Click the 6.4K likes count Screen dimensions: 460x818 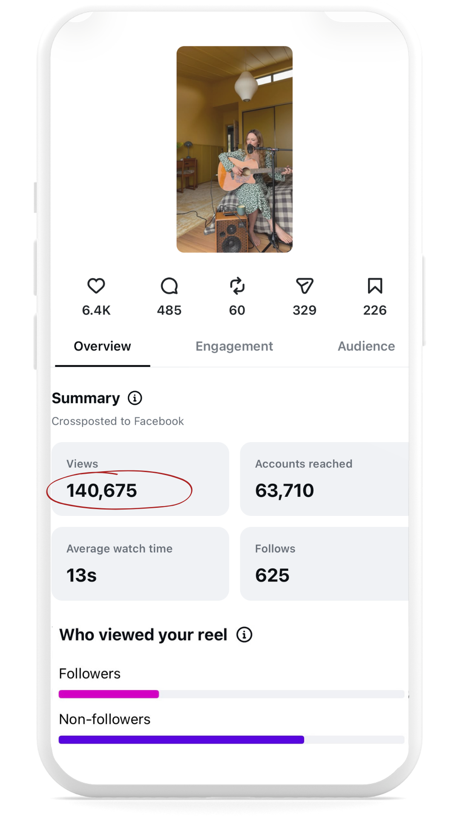point(96,310)
